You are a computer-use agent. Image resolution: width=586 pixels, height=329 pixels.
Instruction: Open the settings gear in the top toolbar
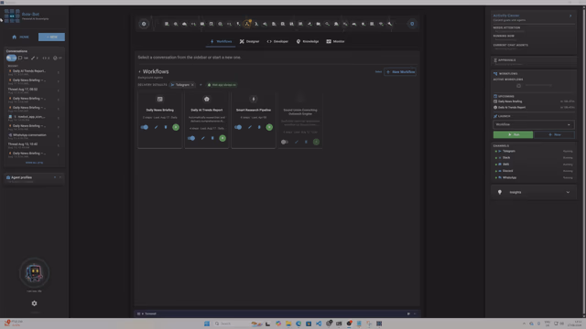pyautogui.click(x=144, y=24)
